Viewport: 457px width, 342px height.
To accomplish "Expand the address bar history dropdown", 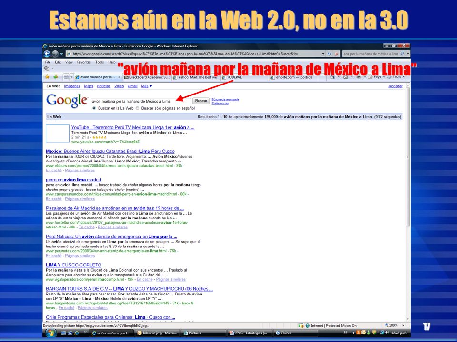I will (323, 54).
